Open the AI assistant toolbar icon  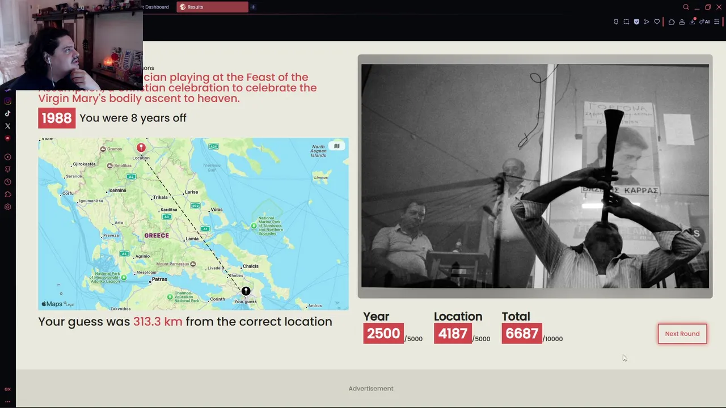point(704,22)
